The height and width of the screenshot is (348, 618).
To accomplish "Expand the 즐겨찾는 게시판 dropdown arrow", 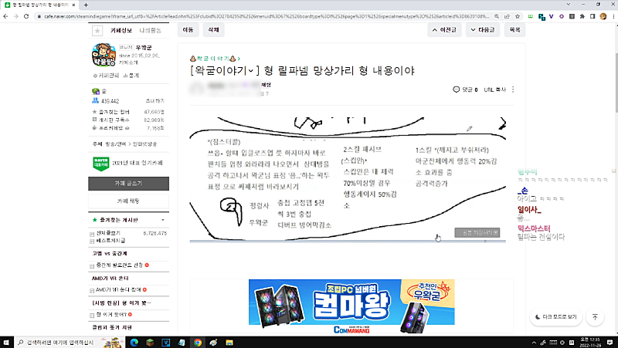I will 163,220.
